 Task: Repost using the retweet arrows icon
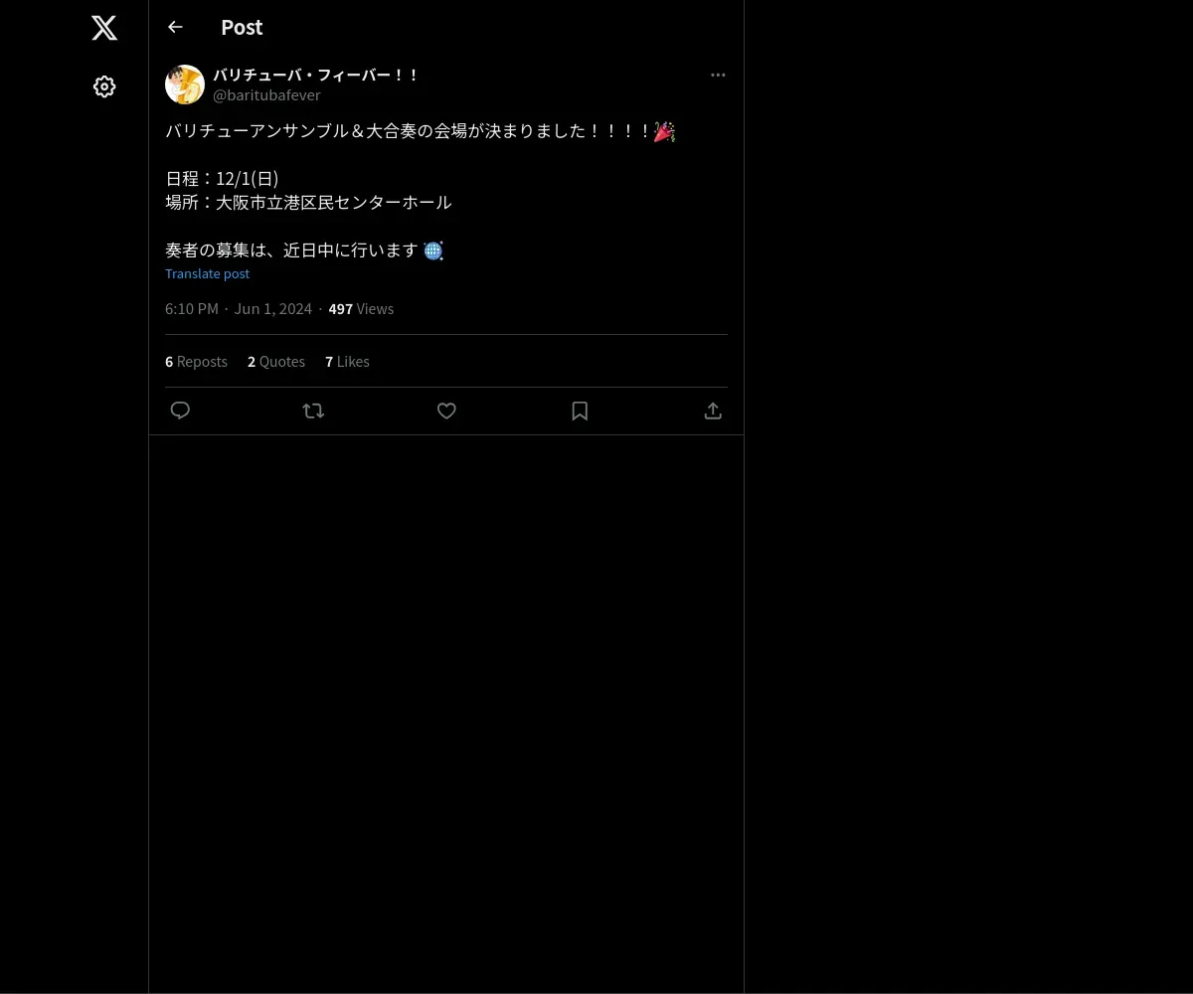313,411
